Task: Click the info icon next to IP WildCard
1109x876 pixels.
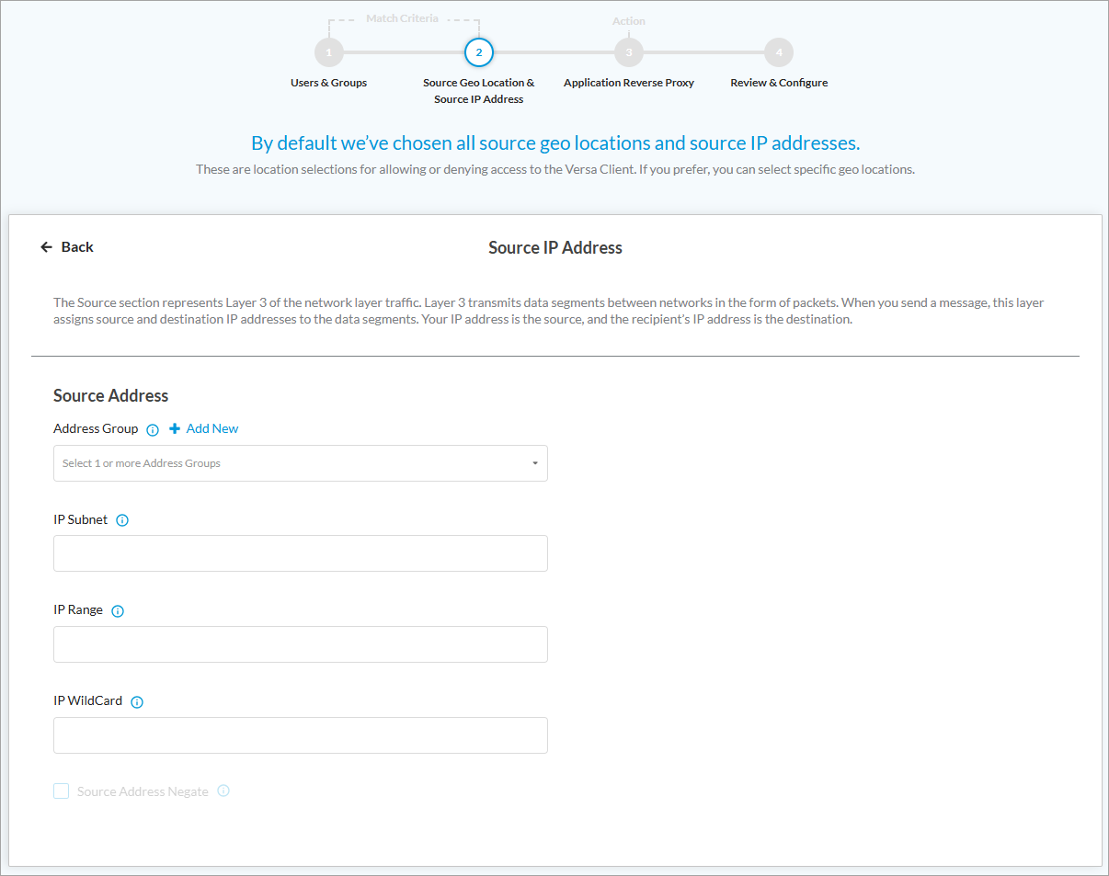Action: [x=137, y=702]
